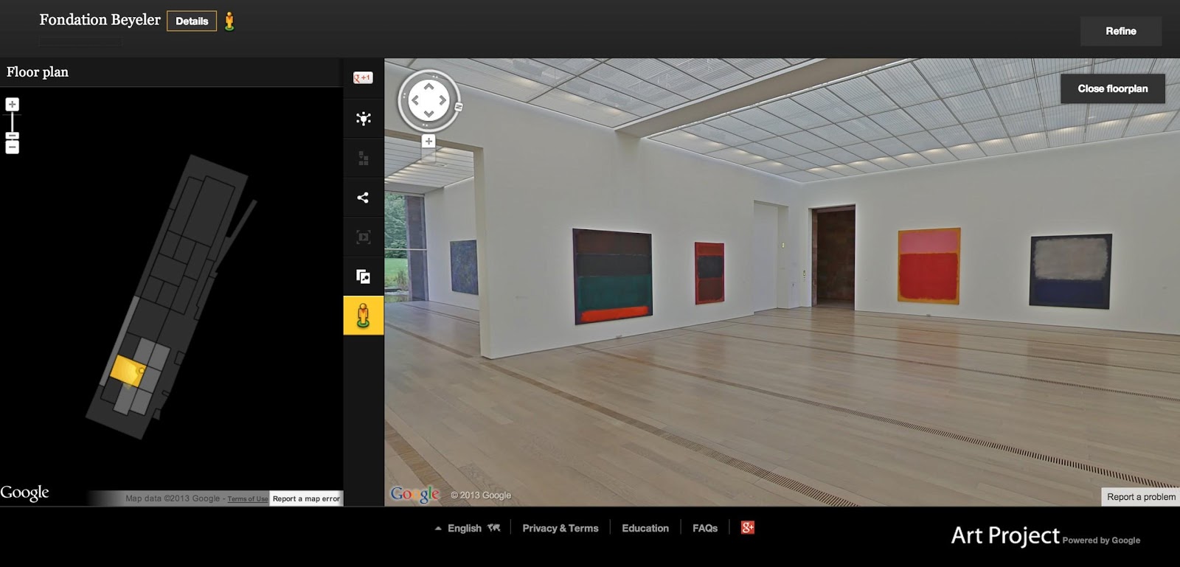Click the Google logo in gallery view
The image size is (1180, 567).
point(415,494)
